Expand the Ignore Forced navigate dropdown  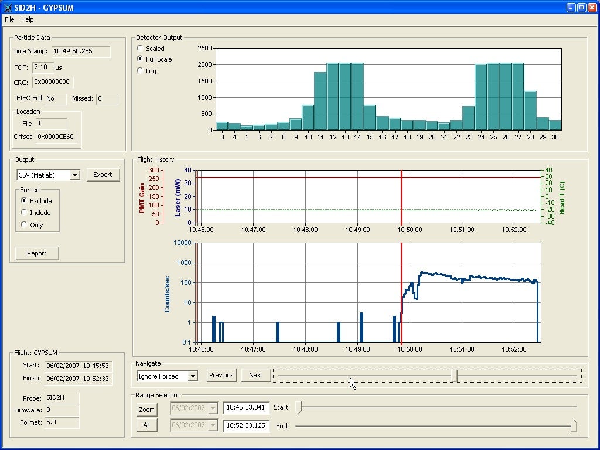[x=193, y=376]
